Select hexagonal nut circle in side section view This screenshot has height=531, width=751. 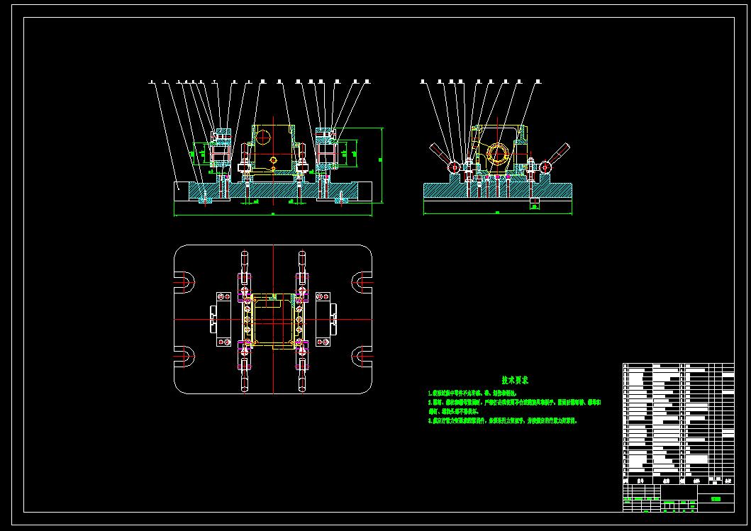coord(496,155)
